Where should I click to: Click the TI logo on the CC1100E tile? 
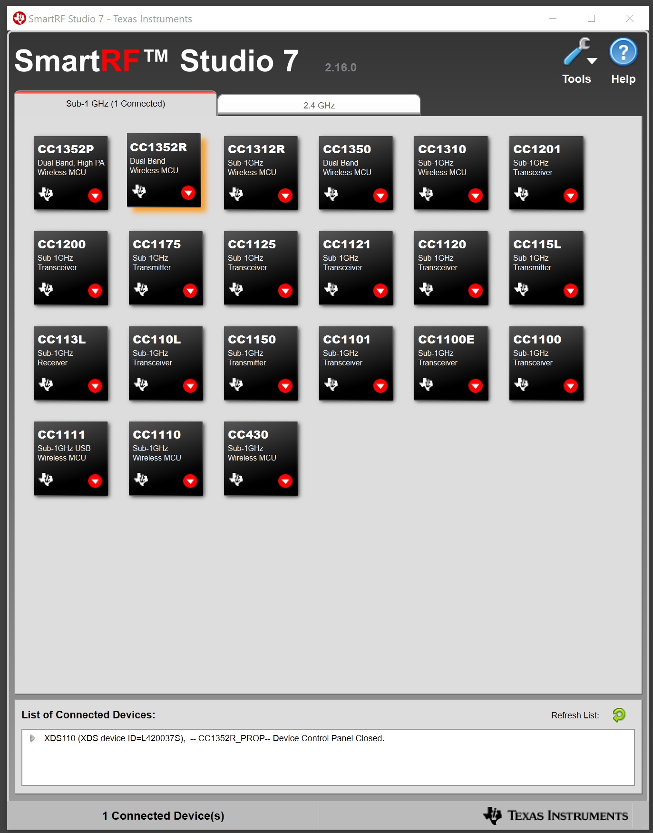[426, 384]
